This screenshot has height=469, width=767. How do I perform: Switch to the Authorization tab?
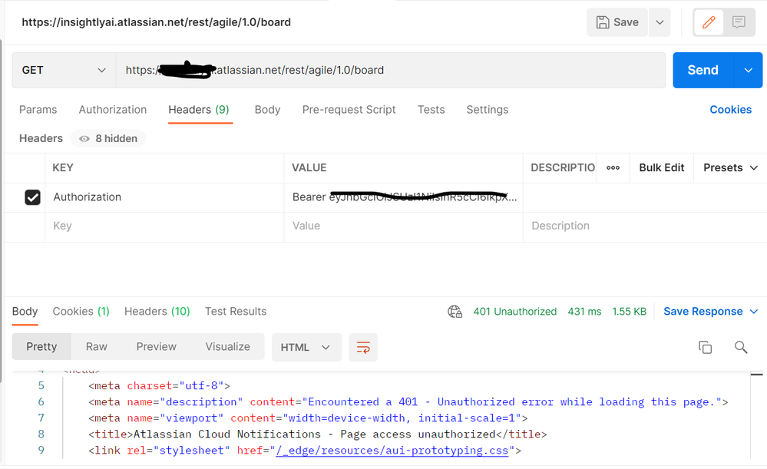[x=113, y=110]
